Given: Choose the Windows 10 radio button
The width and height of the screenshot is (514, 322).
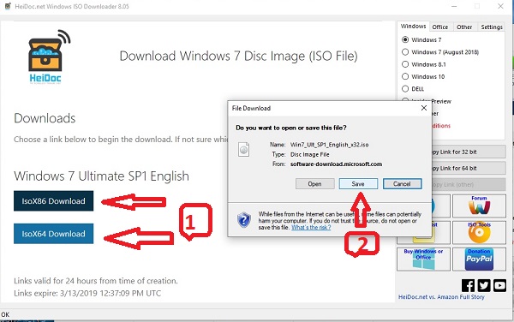Looking at the screenshot, I should 405,76.
